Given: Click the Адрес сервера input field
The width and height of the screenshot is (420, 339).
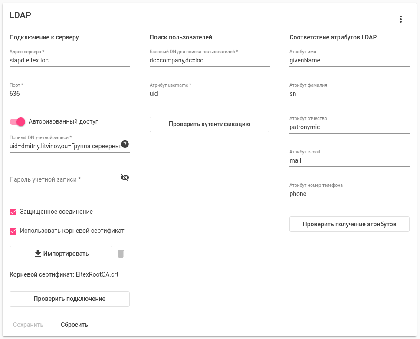Looking at the screenshot, I should [x=69, y=61].
